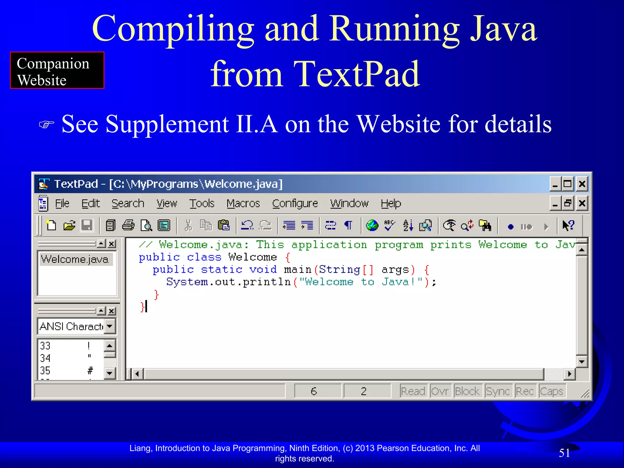Close the clip library pane

112,311
